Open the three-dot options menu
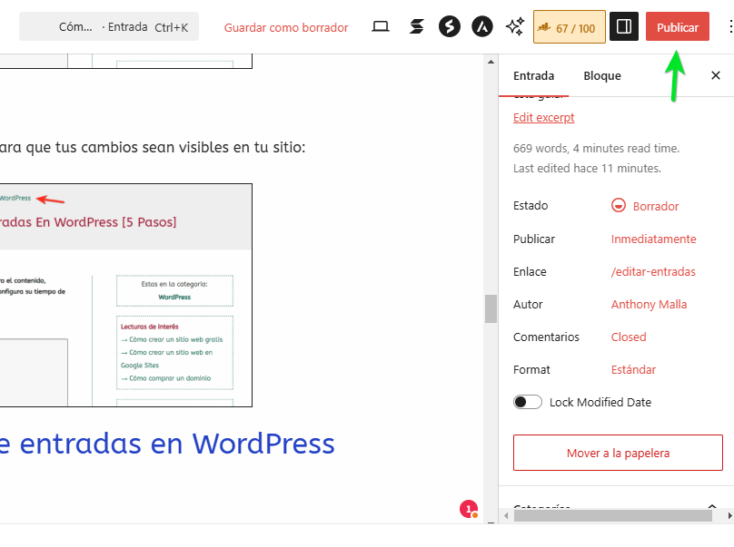 tap(729, 26)
